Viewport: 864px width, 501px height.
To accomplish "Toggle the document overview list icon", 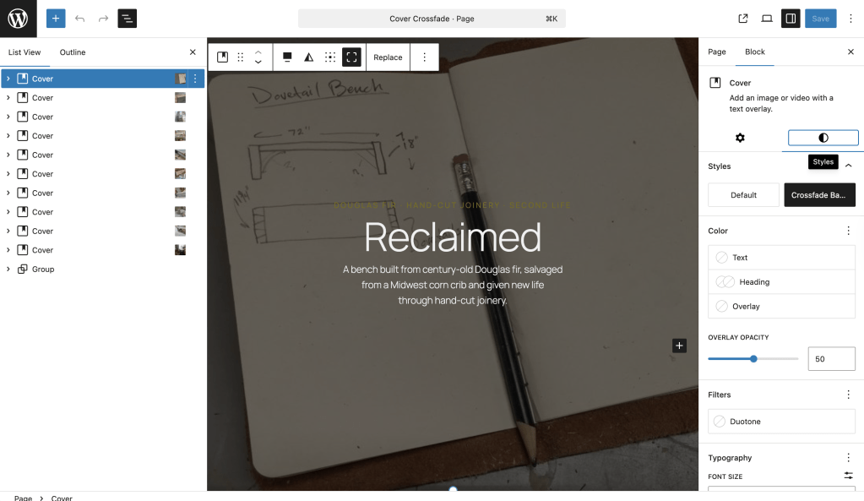I will tap(127, 19).
